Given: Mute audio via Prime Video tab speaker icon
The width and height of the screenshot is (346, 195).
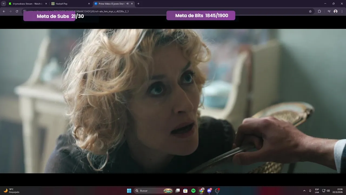Looking at the screenshot, I should (x=128, y=4).
